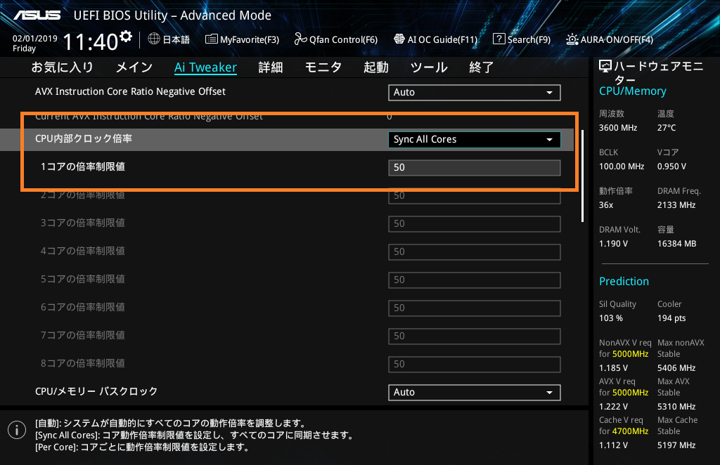This screenshot has height=465, width=720.
Task: Click the 1.185 V NonAVX requirement value
Action: click(x=613, y=368)
